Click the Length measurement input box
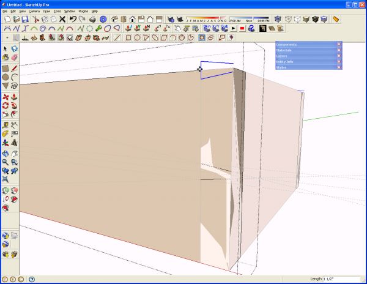 [x=341, y=279]
